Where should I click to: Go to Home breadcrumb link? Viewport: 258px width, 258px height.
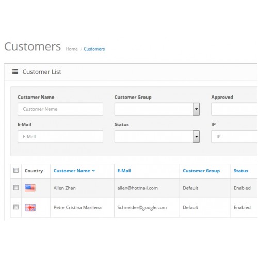[x=72, y=49]
